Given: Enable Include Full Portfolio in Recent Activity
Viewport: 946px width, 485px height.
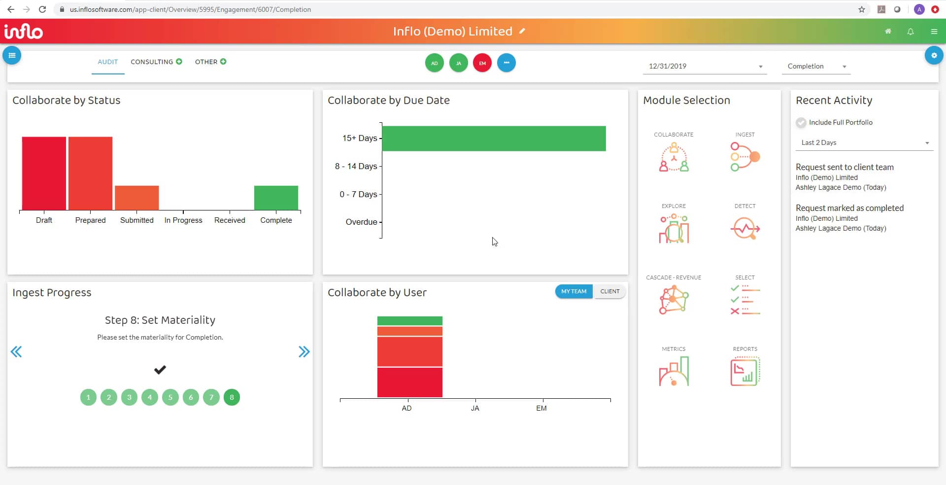Looking at the screenshot, I should [801, 122].
